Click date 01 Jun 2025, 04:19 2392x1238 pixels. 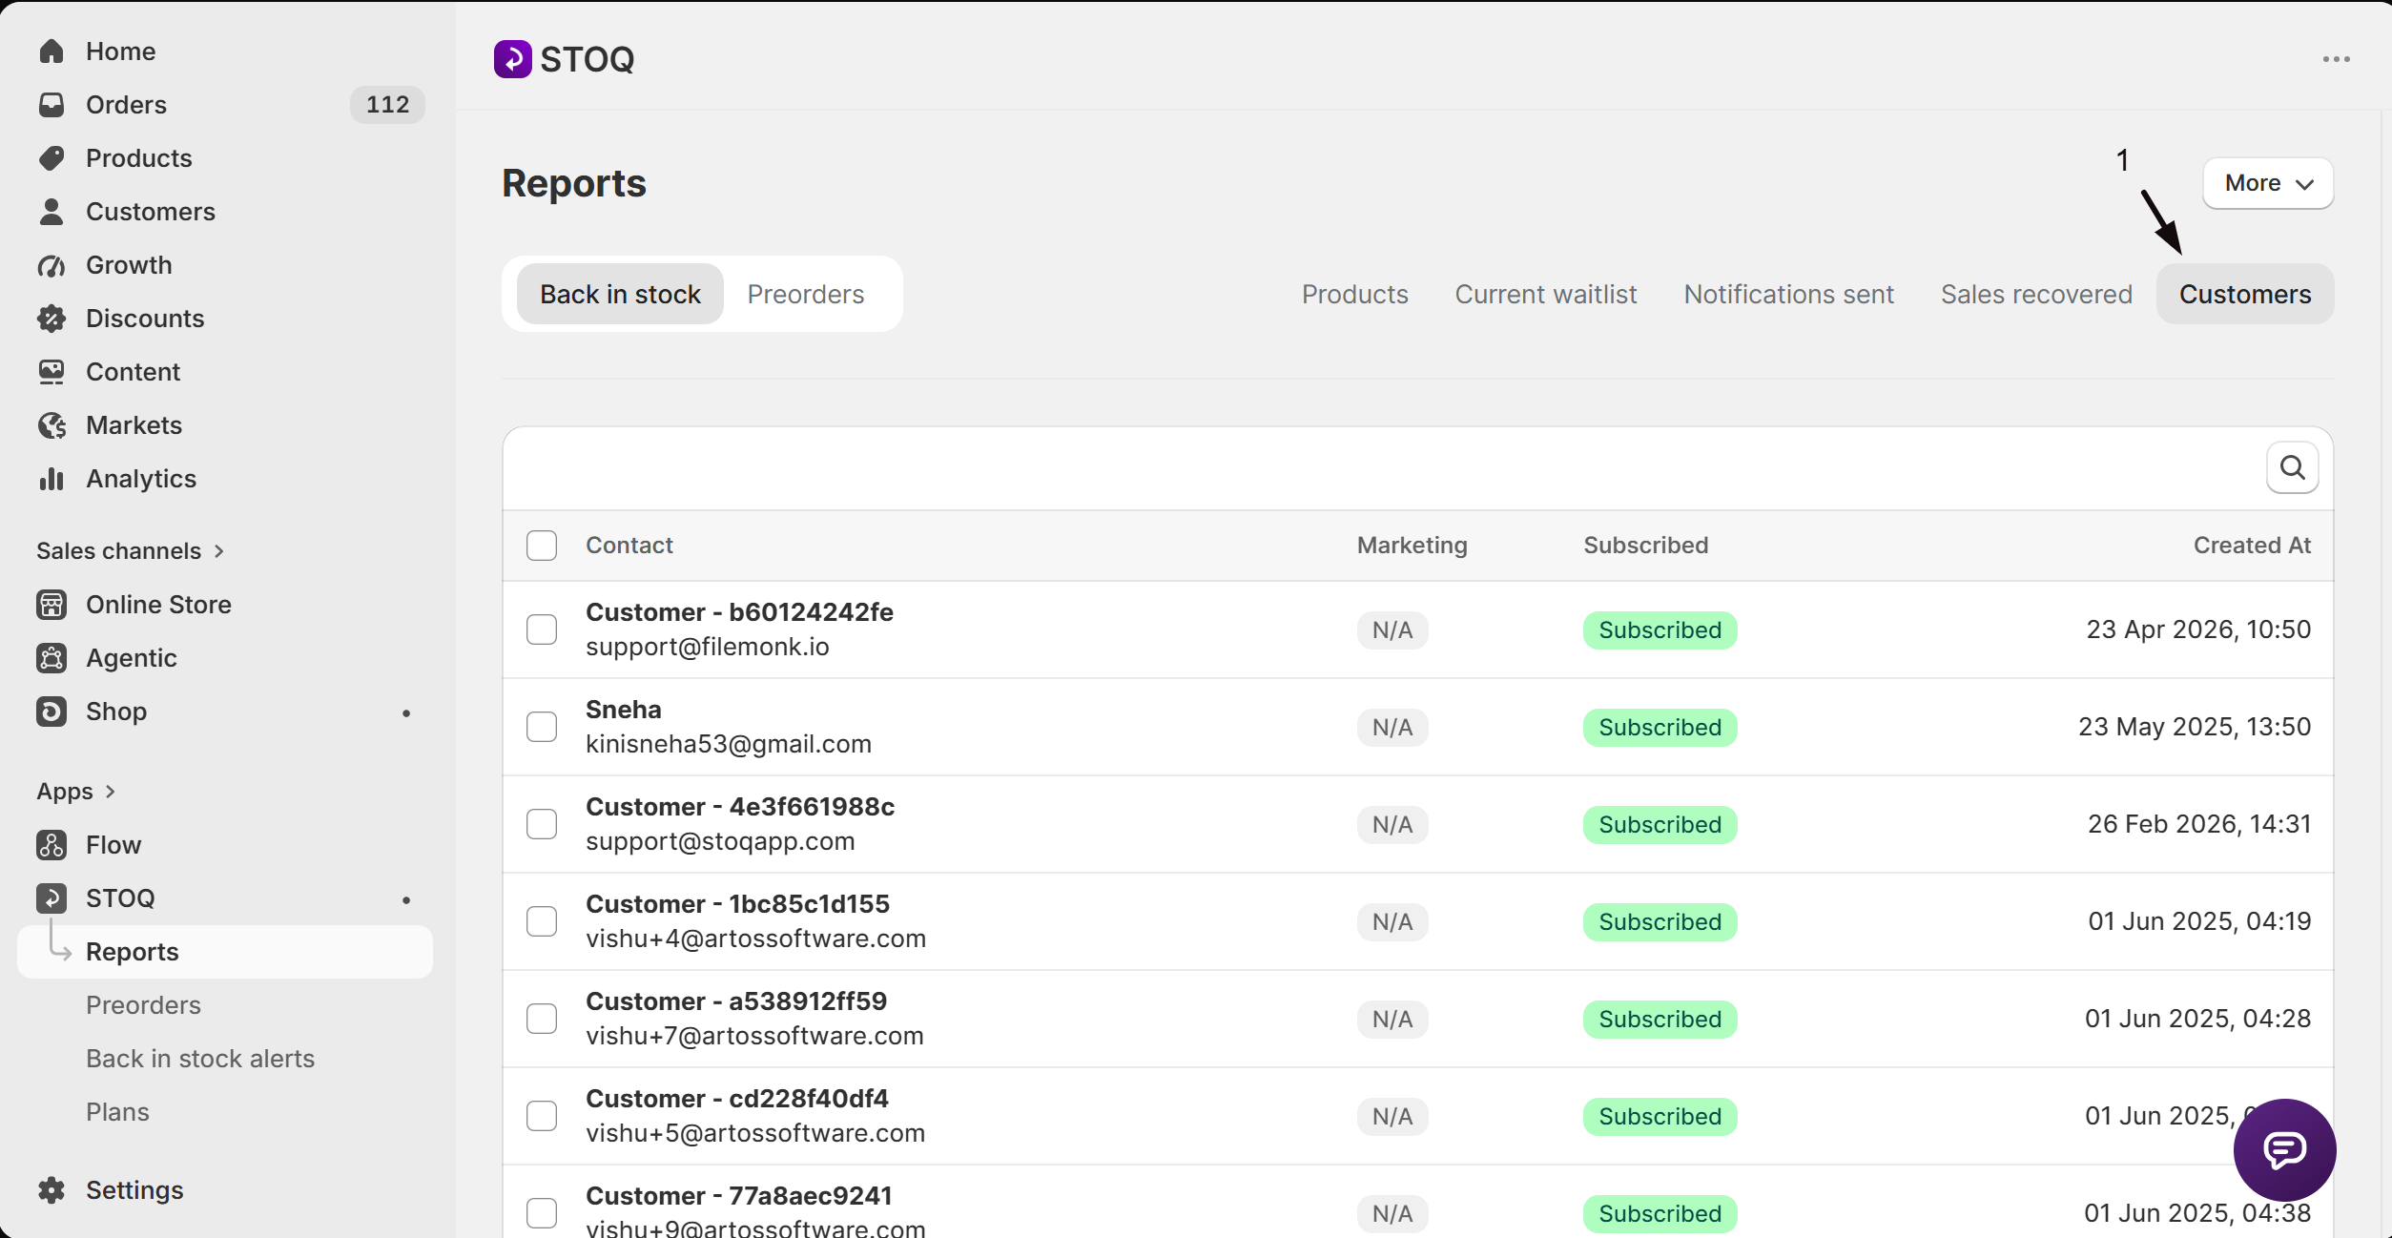click(2199, 920)
